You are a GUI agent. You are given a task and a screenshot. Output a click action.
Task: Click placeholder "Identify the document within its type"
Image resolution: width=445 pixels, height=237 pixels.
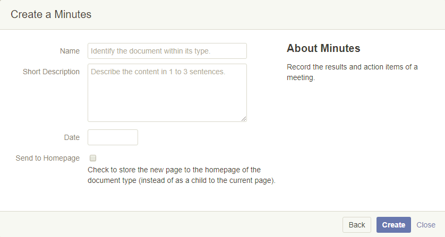coord(151,51)
